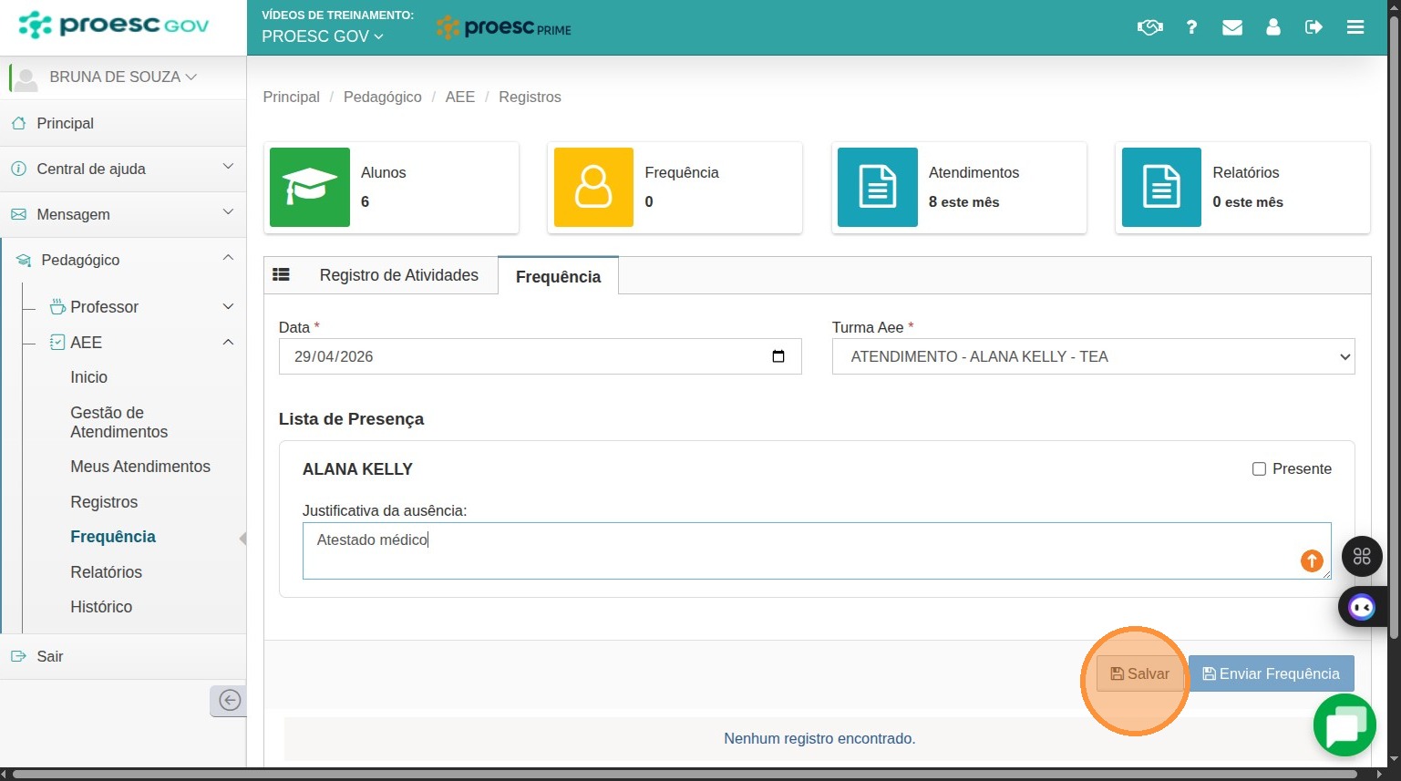
Task: Open the help question mark icon
Action: [1191, 27]
